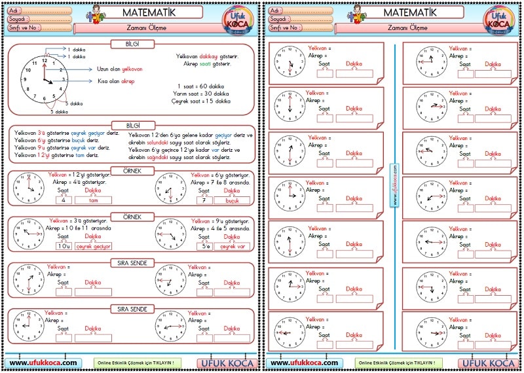Click the MATEMATİK title on the left page
The image size is (524, 373).
click(x=149, y=12)
